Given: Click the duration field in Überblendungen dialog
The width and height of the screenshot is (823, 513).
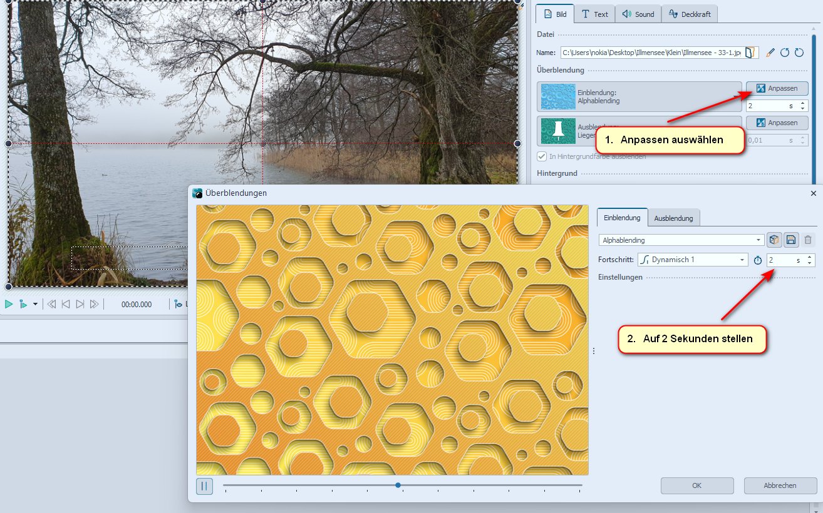Looking at the screenshot, I should [x=784, y=260].
